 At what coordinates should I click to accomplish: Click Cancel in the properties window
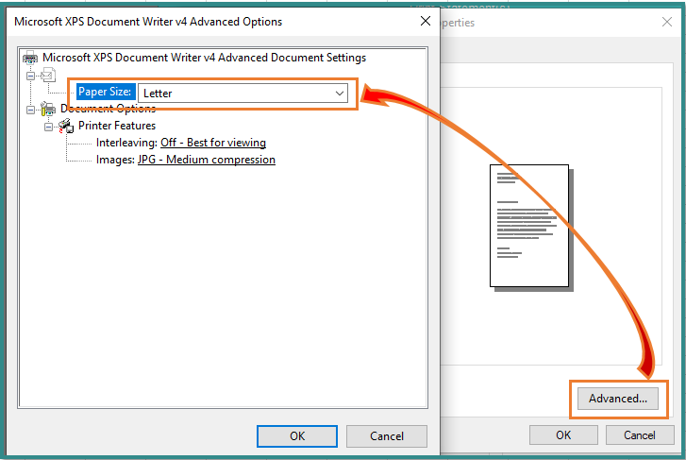(x=640, y=435)
